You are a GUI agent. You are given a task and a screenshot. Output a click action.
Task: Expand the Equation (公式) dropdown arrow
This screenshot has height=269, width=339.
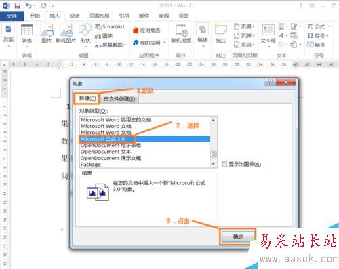tap(329, 26)
